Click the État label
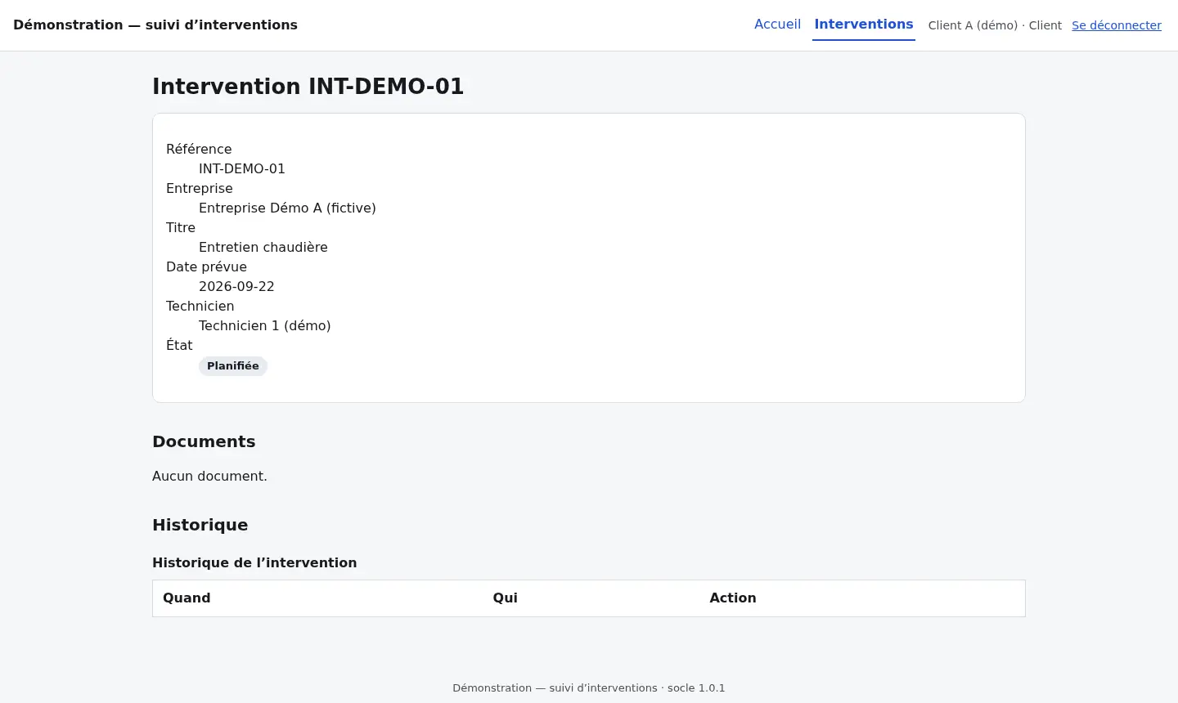The height and width of the screenshot is (703, 1178). click(x=179, y=345)
